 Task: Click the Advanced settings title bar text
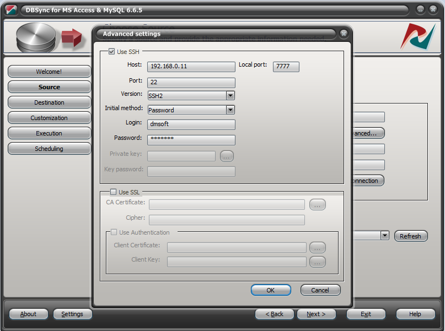coord(132,34)
